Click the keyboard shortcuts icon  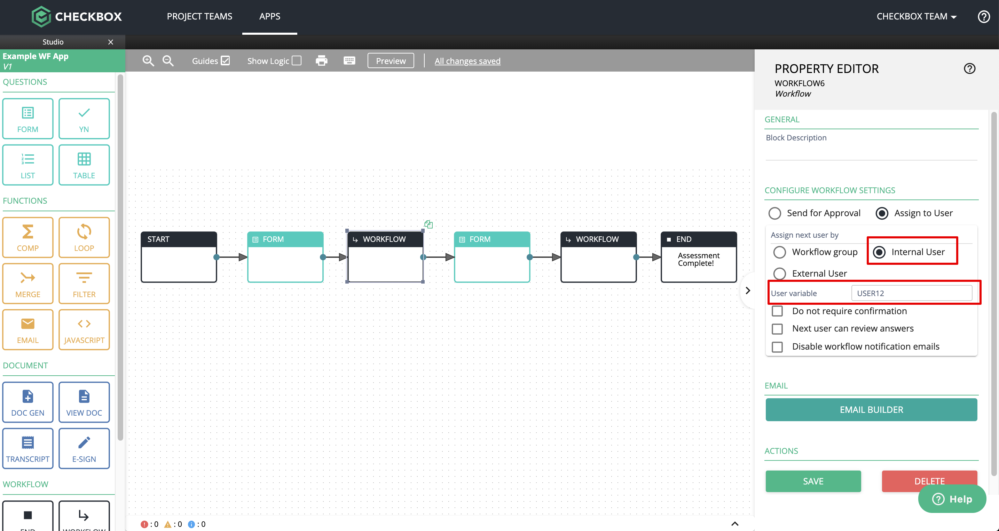coord(349,60)
